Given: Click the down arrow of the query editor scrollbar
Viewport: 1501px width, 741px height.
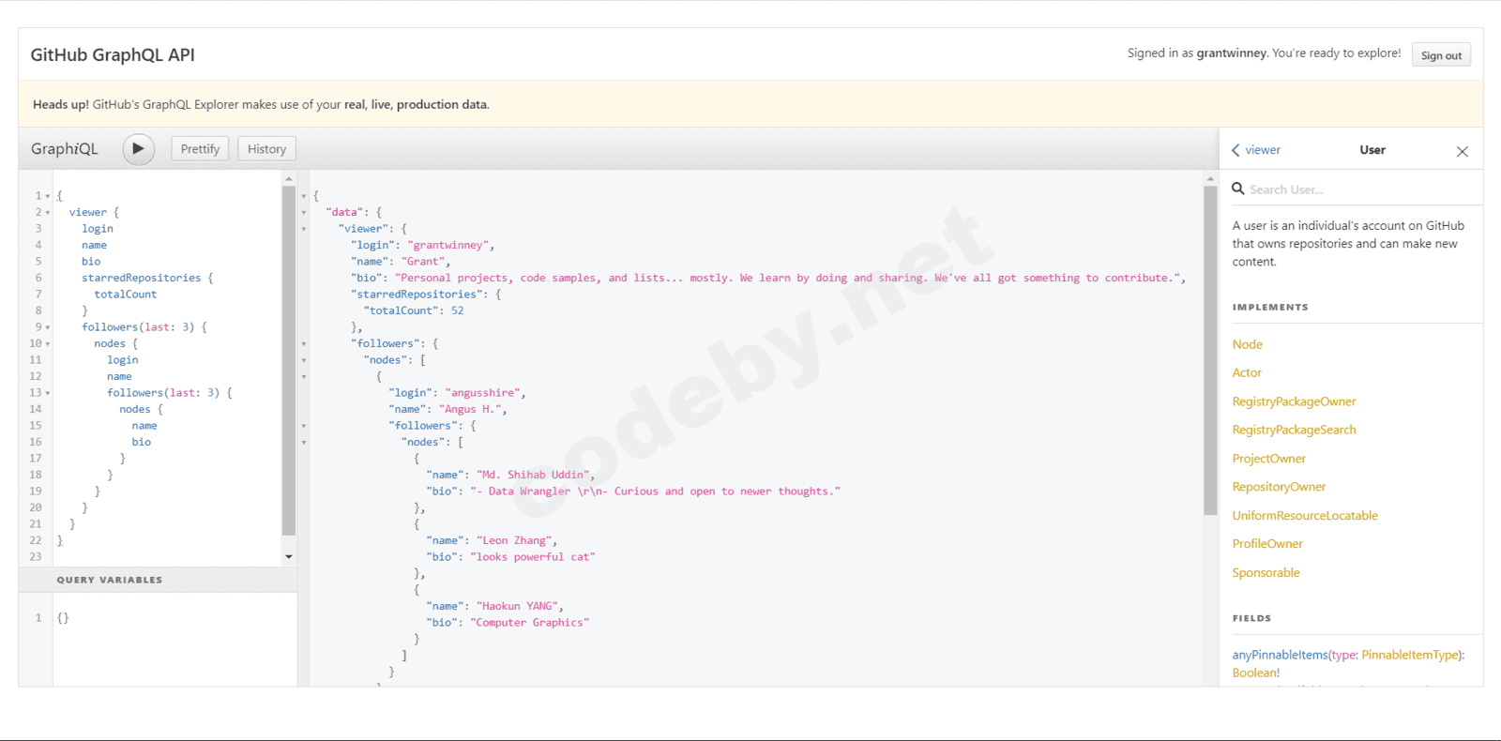Looking at the screenshot, I should (289, 557).
